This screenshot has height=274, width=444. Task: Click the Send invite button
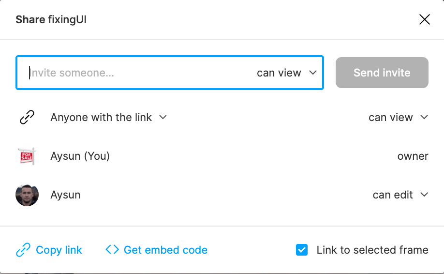point(382,73)
